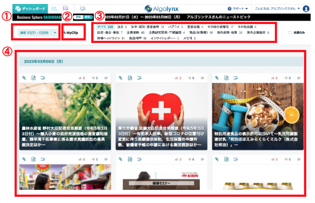The width and height of the screenshot is (315, 203).
Task: Click the tag edit icon on 特別用途食品 card
Action: [235, 78]
